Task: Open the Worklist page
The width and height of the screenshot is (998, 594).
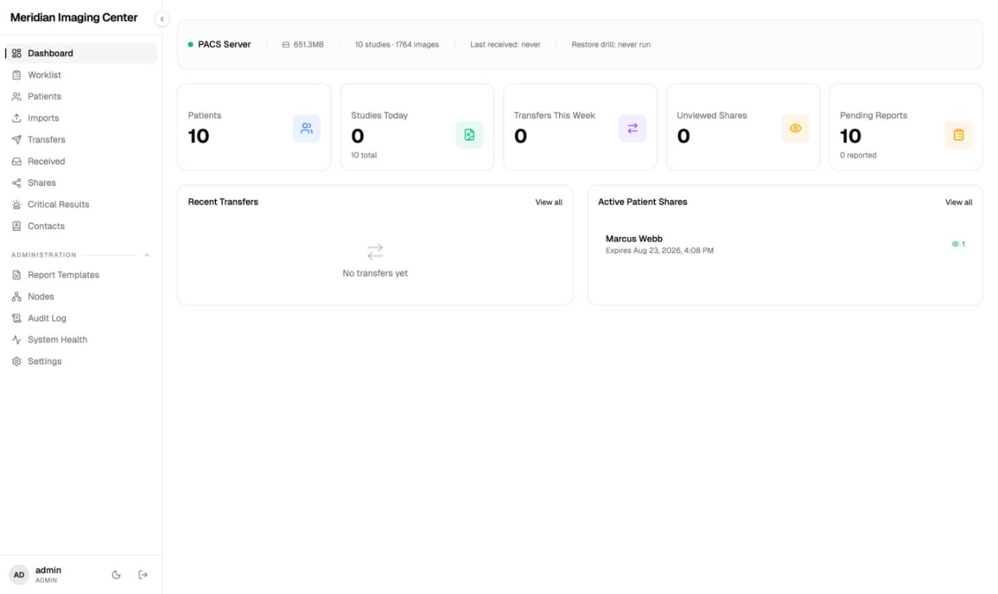Action: click(81, 75)
